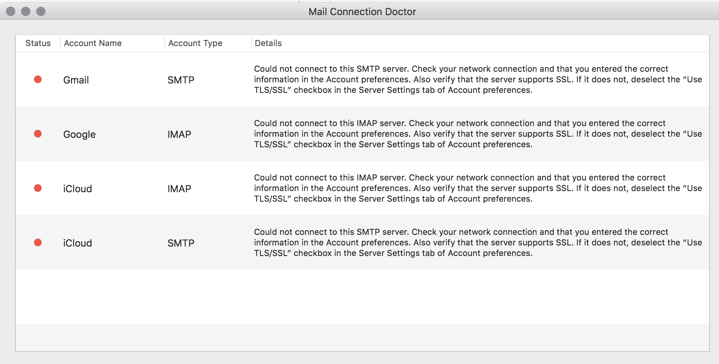This screenshot has width=719, height=364.
Task: Click the status dot in iCloud IMAP row
Action: [38, 188]
